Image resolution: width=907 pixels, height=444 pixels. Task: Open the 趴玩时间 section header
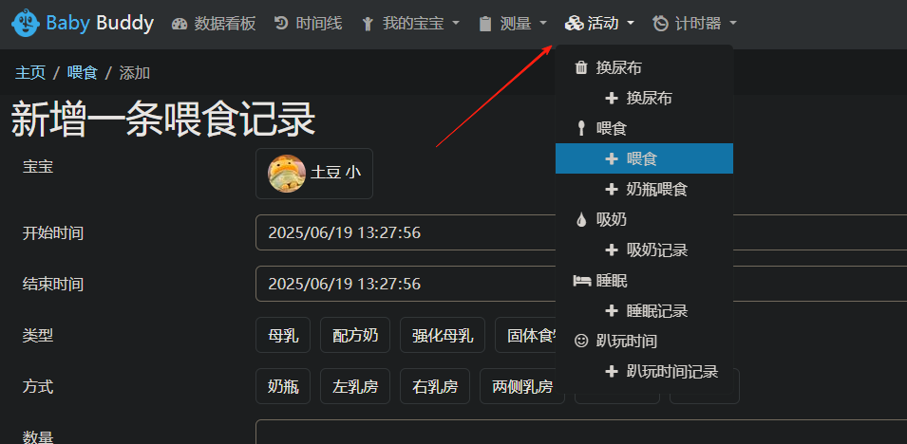click(x=644, y=342)
